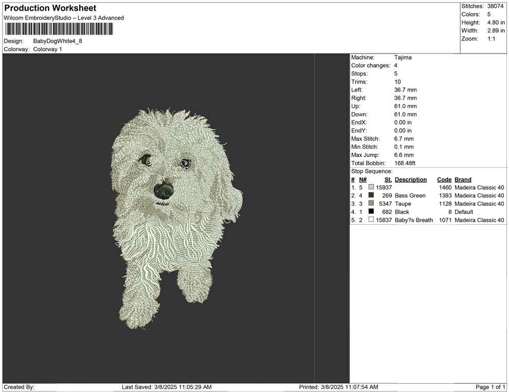
Task: Click the Description column header
Action: [x=410, y=180]
